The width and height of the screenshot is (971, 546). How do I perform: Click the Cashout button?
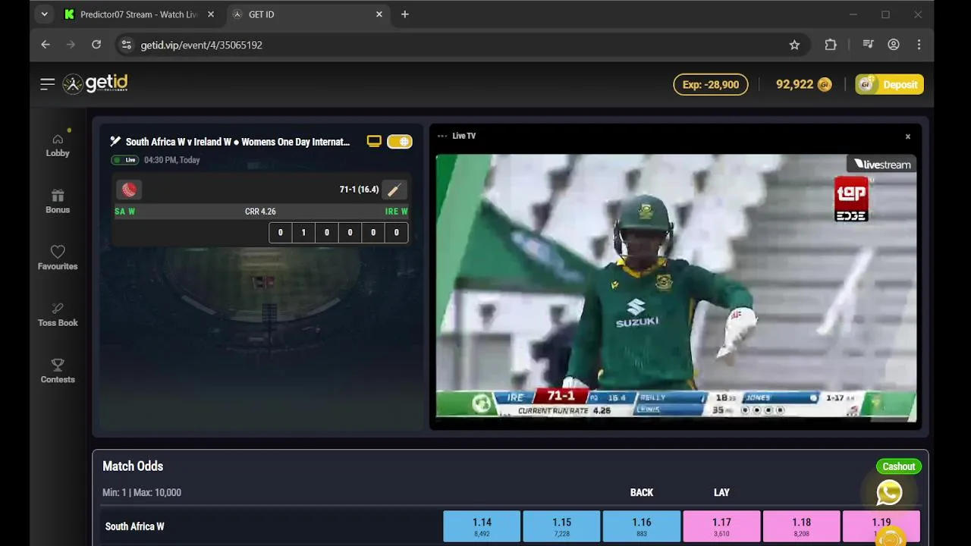[x=899, y=466]
